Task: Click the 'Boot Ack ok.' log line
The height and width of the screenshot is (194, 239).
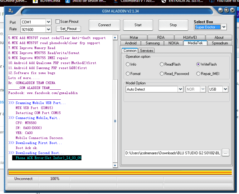Action: [27, 148]
